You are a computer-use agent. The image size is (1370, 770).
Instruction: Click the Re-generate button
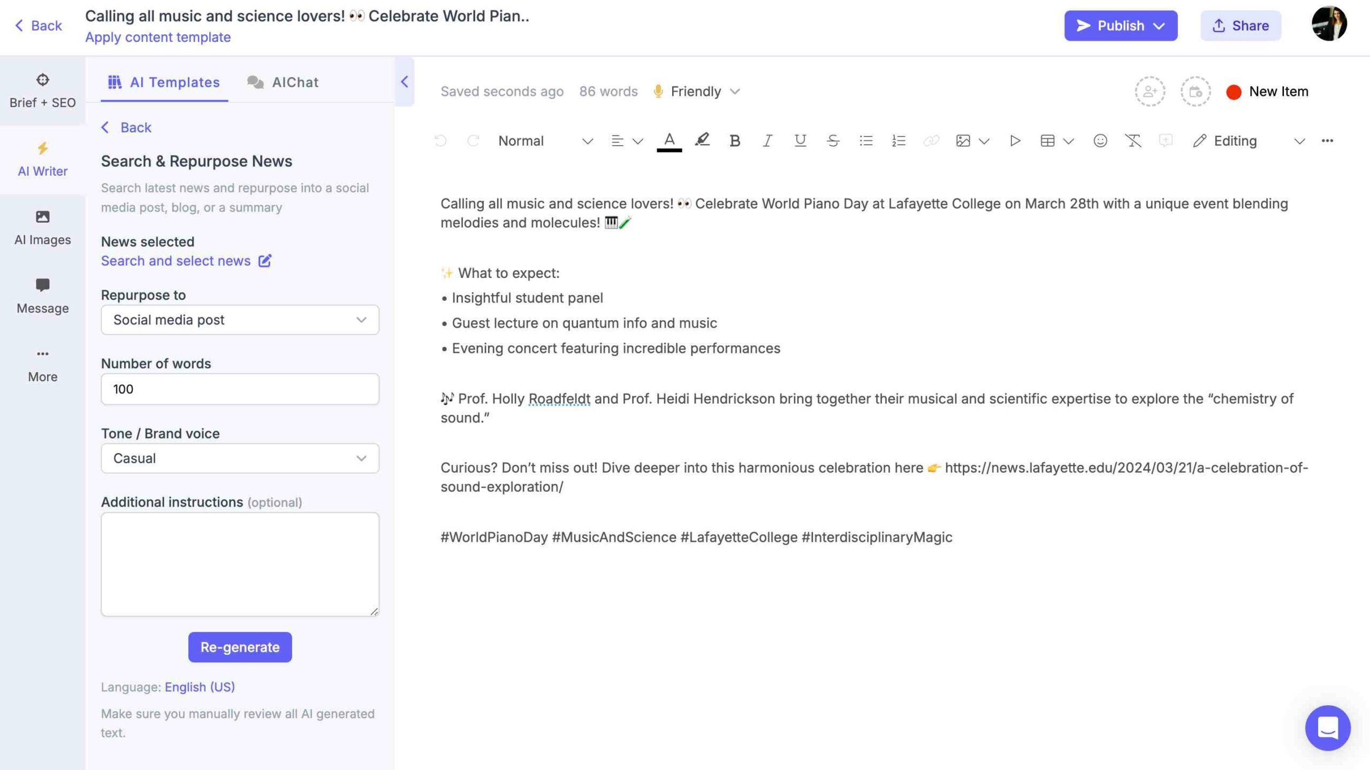239,647
